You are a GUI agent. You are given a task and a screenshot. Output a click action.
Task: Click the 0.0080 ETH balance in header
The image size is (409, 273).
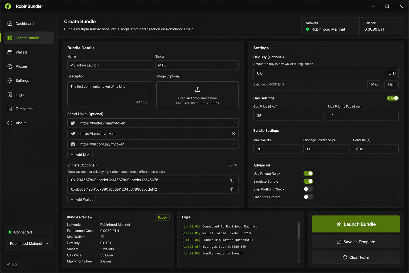coord(375,29)
